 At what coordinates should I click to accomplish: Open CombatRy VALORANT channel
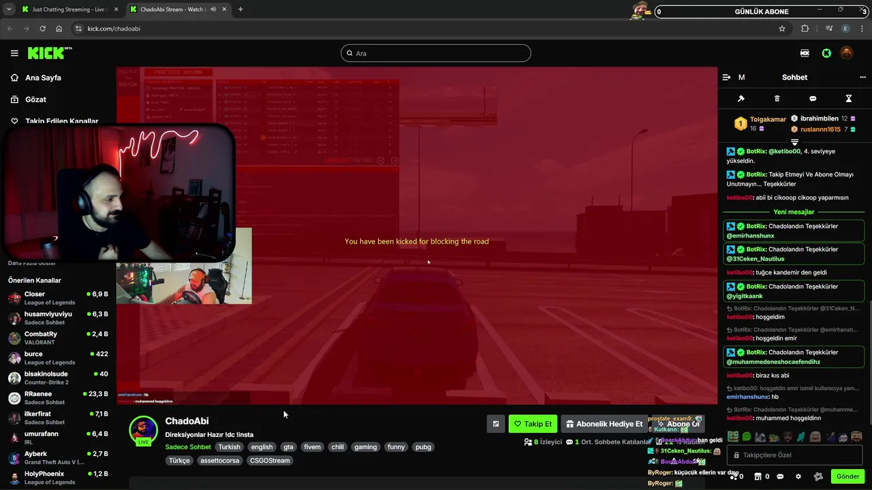[58, 338]
